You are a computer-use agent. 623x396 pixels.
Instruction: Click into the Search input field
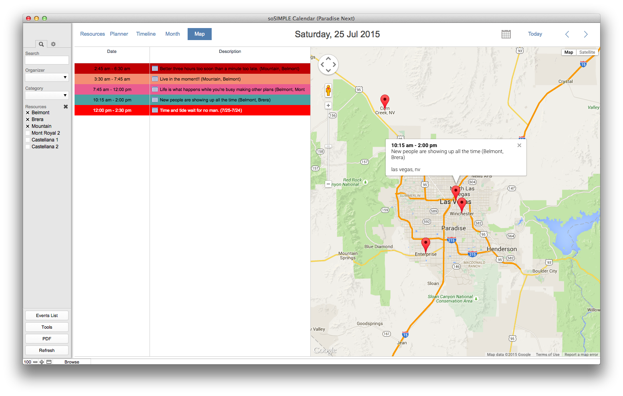47,60
